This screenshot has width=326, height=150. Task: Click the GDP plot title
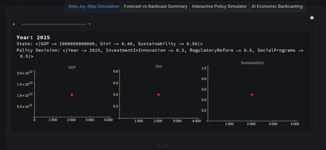pos(72,67)
